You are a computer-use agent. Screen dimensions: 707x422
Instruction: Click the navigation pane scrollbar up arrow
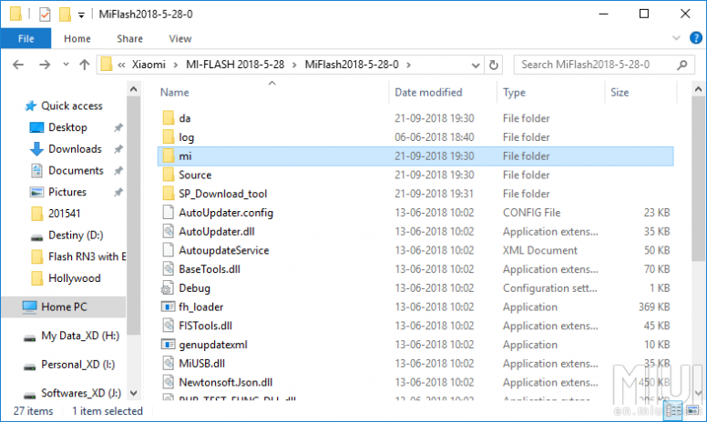(x=133, y=89)
